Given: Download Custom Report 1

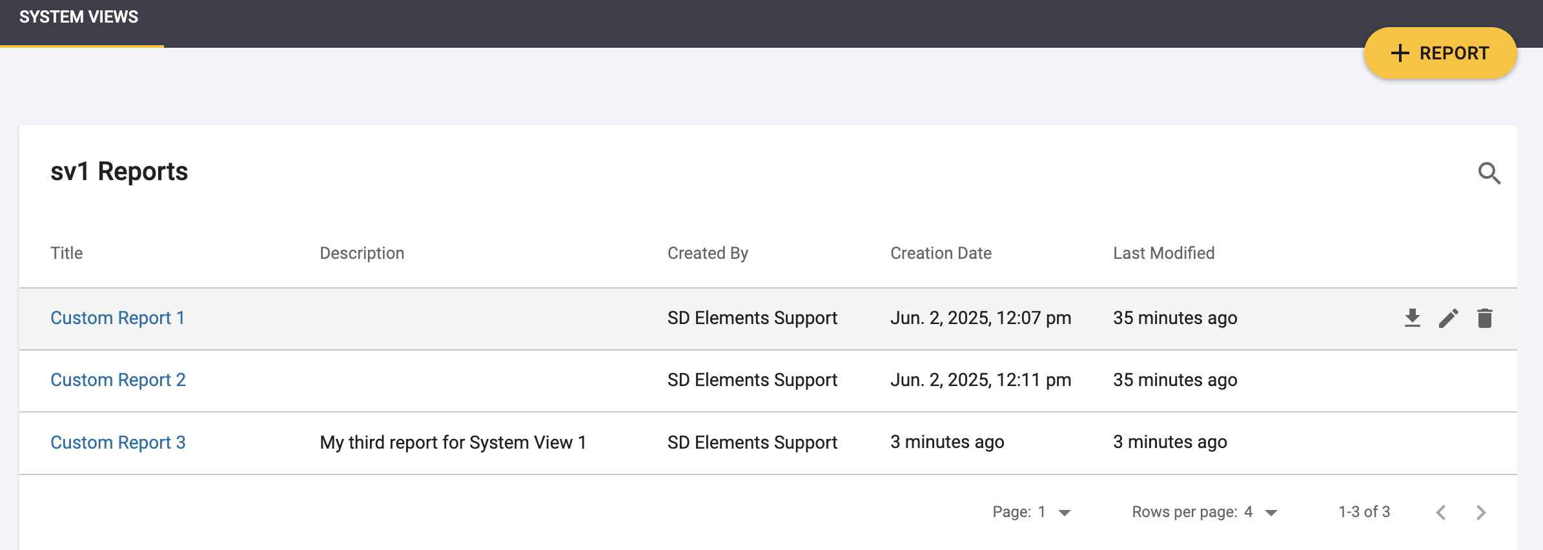Looking at the screenshot, I should click(1412, 318).
